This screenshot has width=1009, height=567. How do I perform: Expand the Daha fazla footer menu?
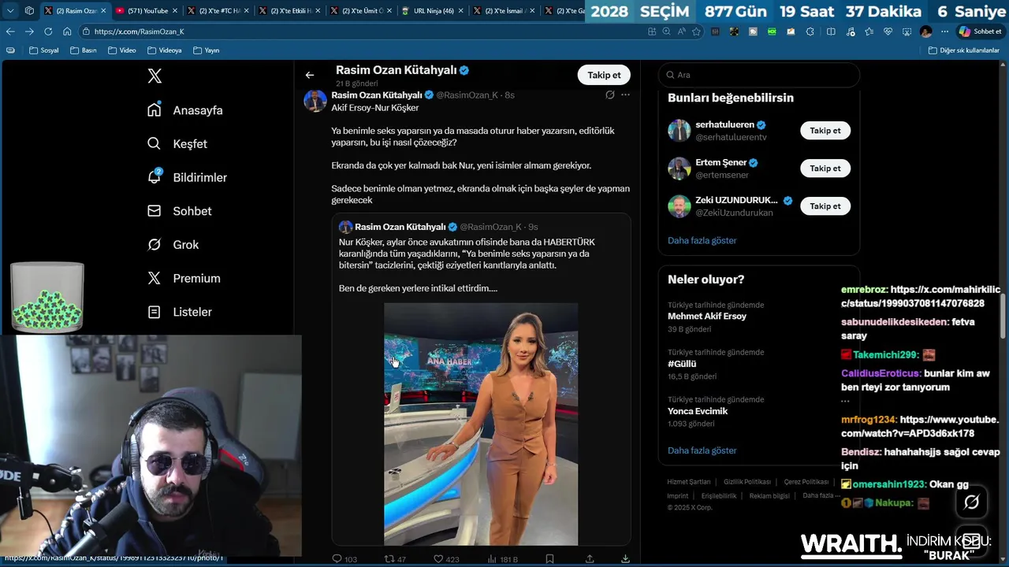(x=820, y=496)
